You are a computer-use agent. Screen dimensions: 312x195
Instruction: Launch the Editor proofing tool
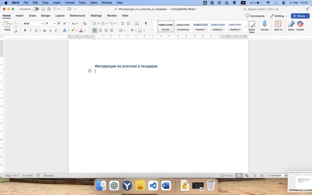[x=291, y=25]
